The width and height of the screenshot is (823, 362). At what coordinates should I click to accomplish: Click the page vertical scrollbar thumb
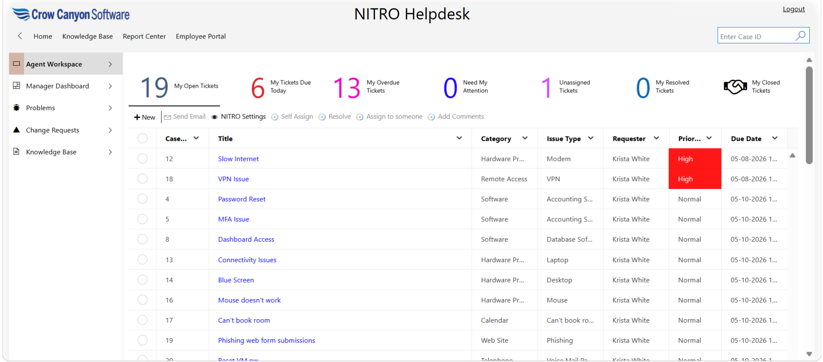(809, 115)
